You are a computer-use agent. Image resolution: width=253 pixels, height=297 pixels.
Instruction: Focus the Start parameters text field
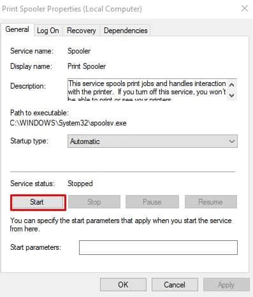158,247
